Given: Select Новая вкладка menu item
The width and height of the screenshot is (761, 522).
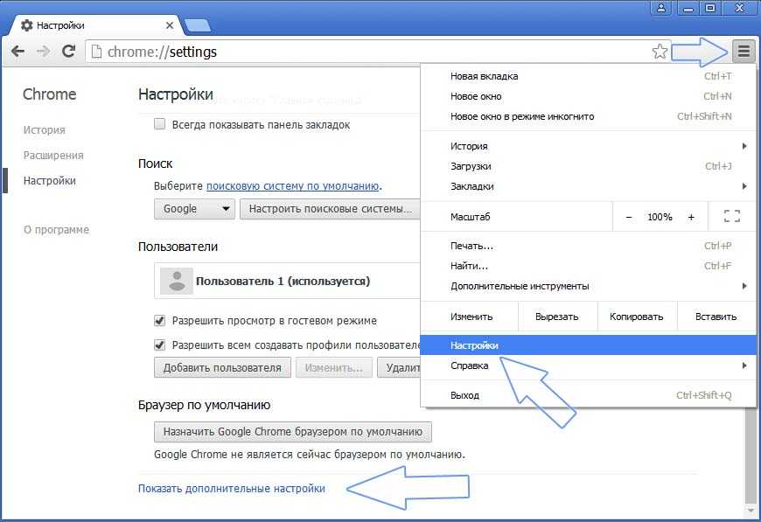Looking at the screenshot, I should point(588,76).
